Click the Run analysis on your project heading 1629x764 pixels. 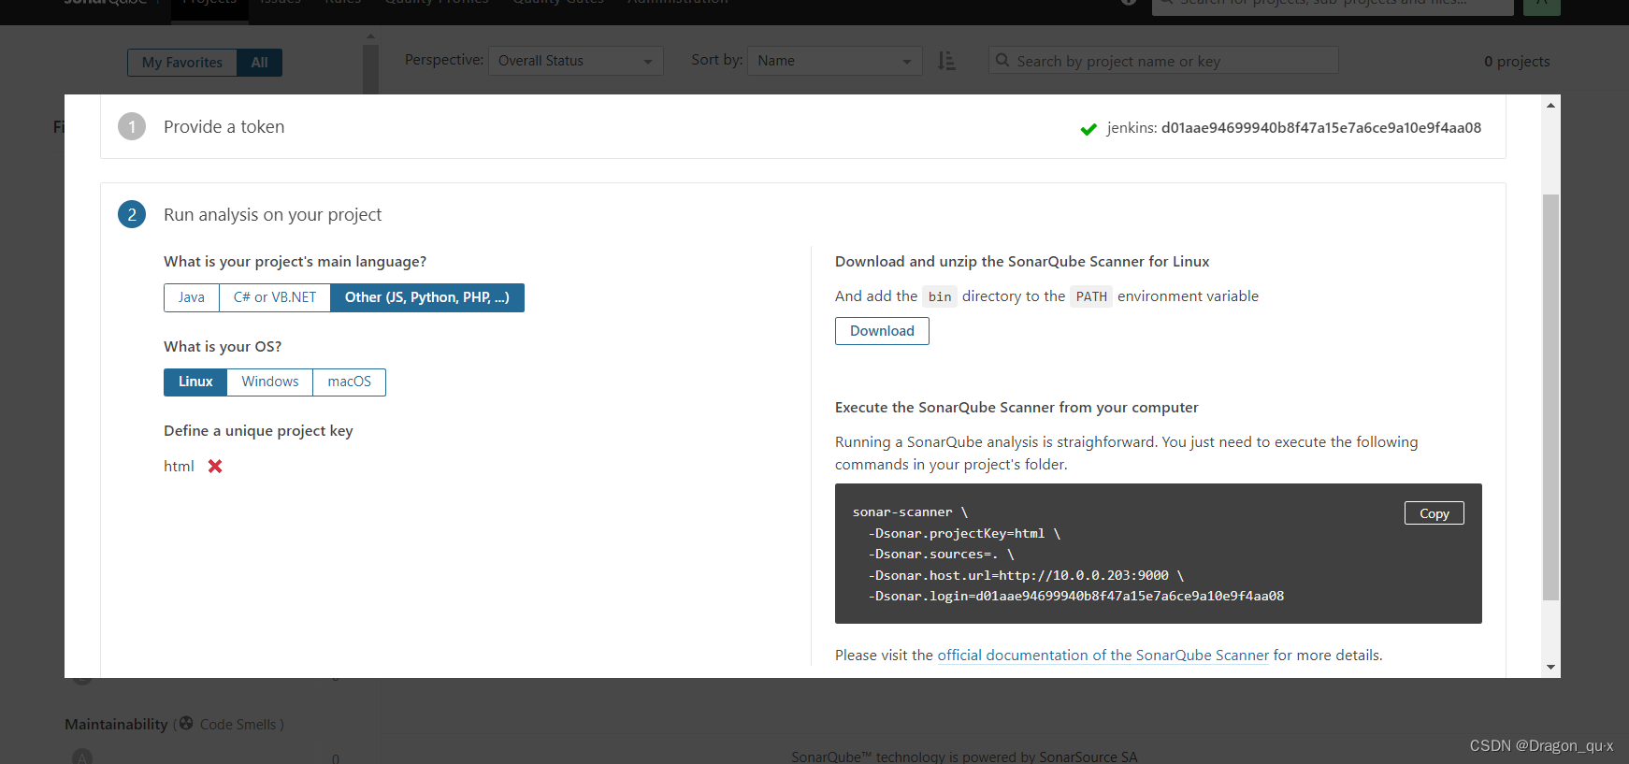coord(273,215)
